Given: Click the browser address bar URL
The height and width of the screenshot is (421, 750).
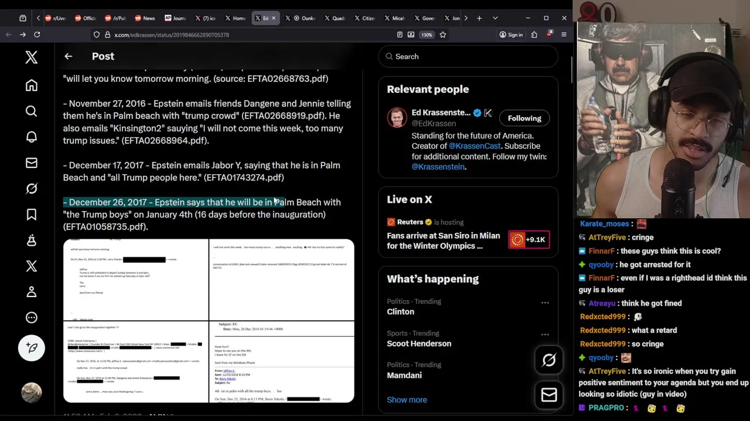Looking at the screenshot, I should click(172, 35).
